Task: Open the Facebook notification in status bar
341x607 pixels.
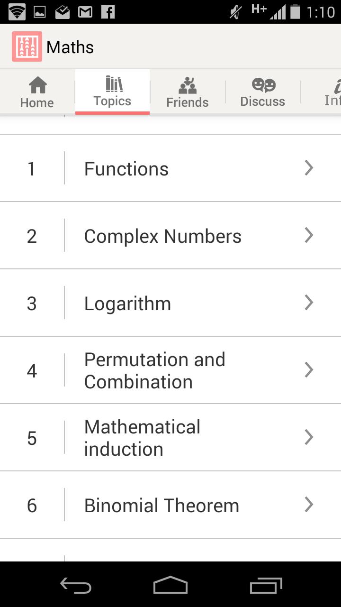Action: (x=108, y=12)
